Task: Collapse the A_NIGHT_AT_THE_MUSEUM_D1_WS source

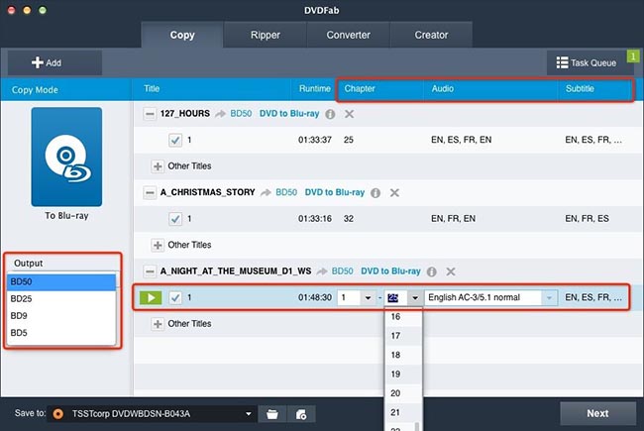Action: (150, 271)
